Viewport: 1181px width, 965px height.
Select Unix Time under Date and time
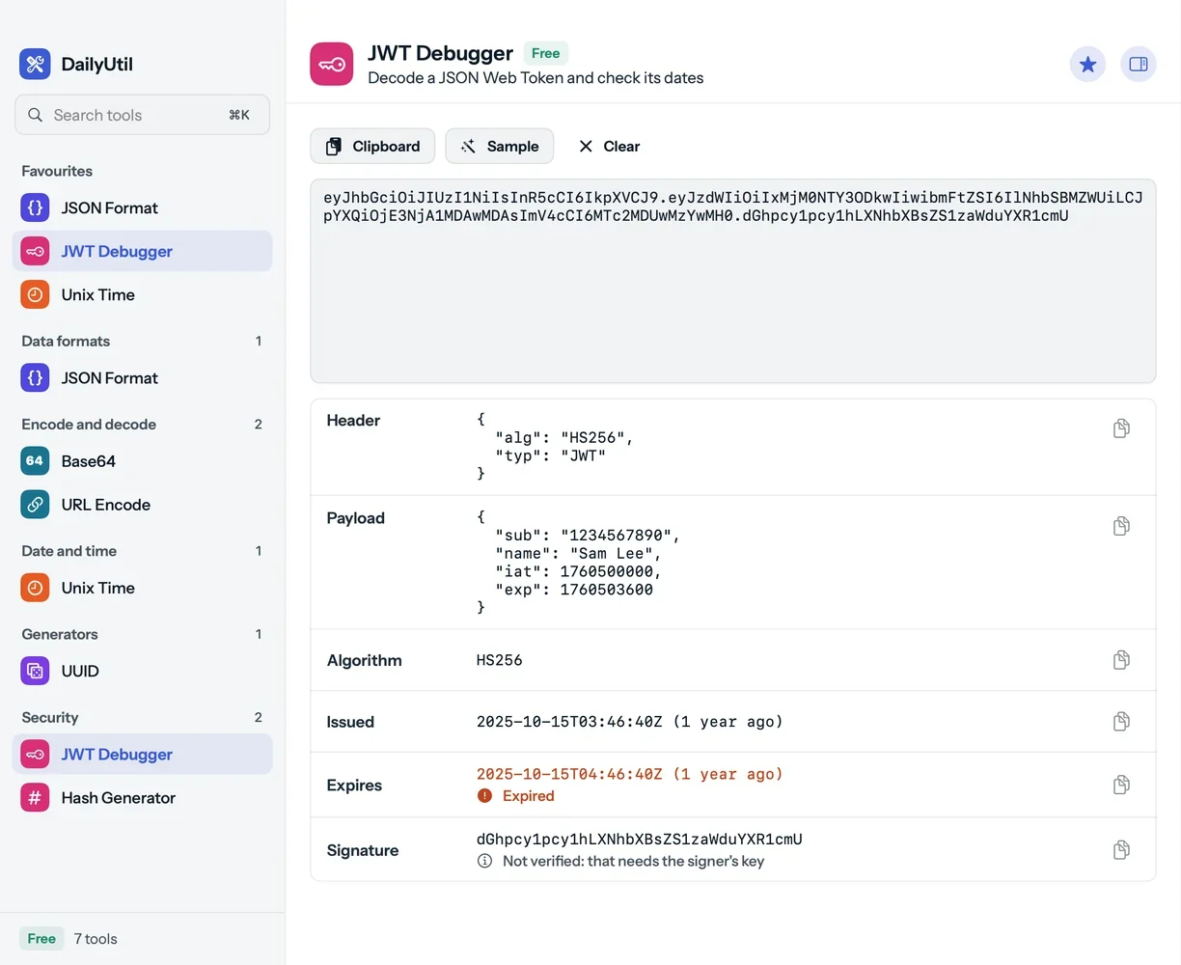click(142, 587)
